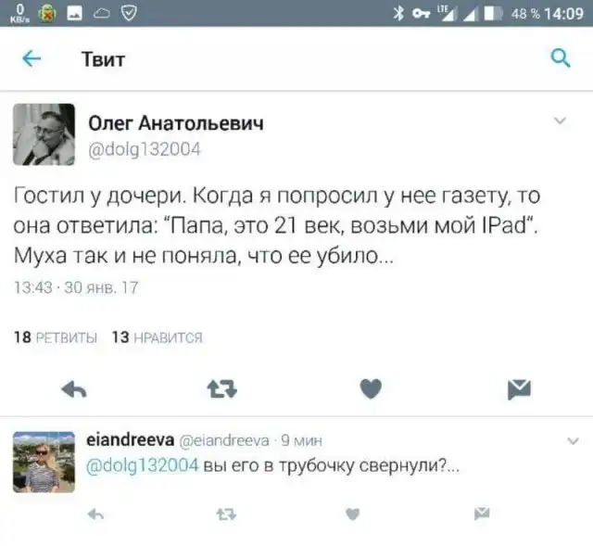Screen dimensions: 593x546
Task: View the 13 нравится list
Action: pos(158,337)
